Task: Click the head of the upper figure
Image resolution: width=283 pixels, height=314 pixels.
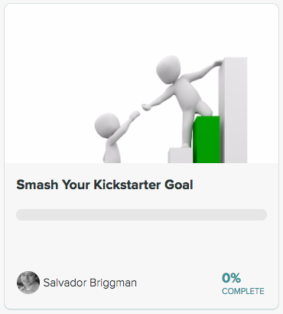Action: 168,69
